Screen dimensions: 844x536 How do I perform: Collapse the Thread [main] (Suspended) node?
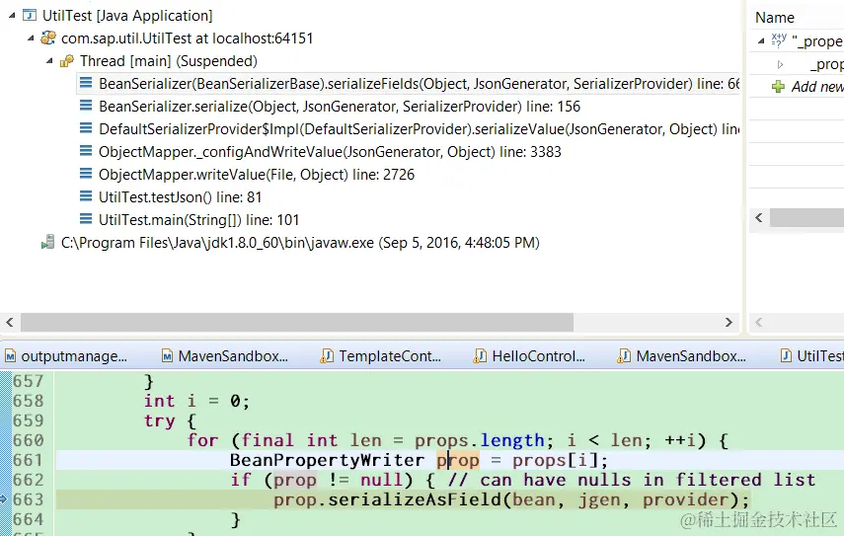(x=49, y=61)
